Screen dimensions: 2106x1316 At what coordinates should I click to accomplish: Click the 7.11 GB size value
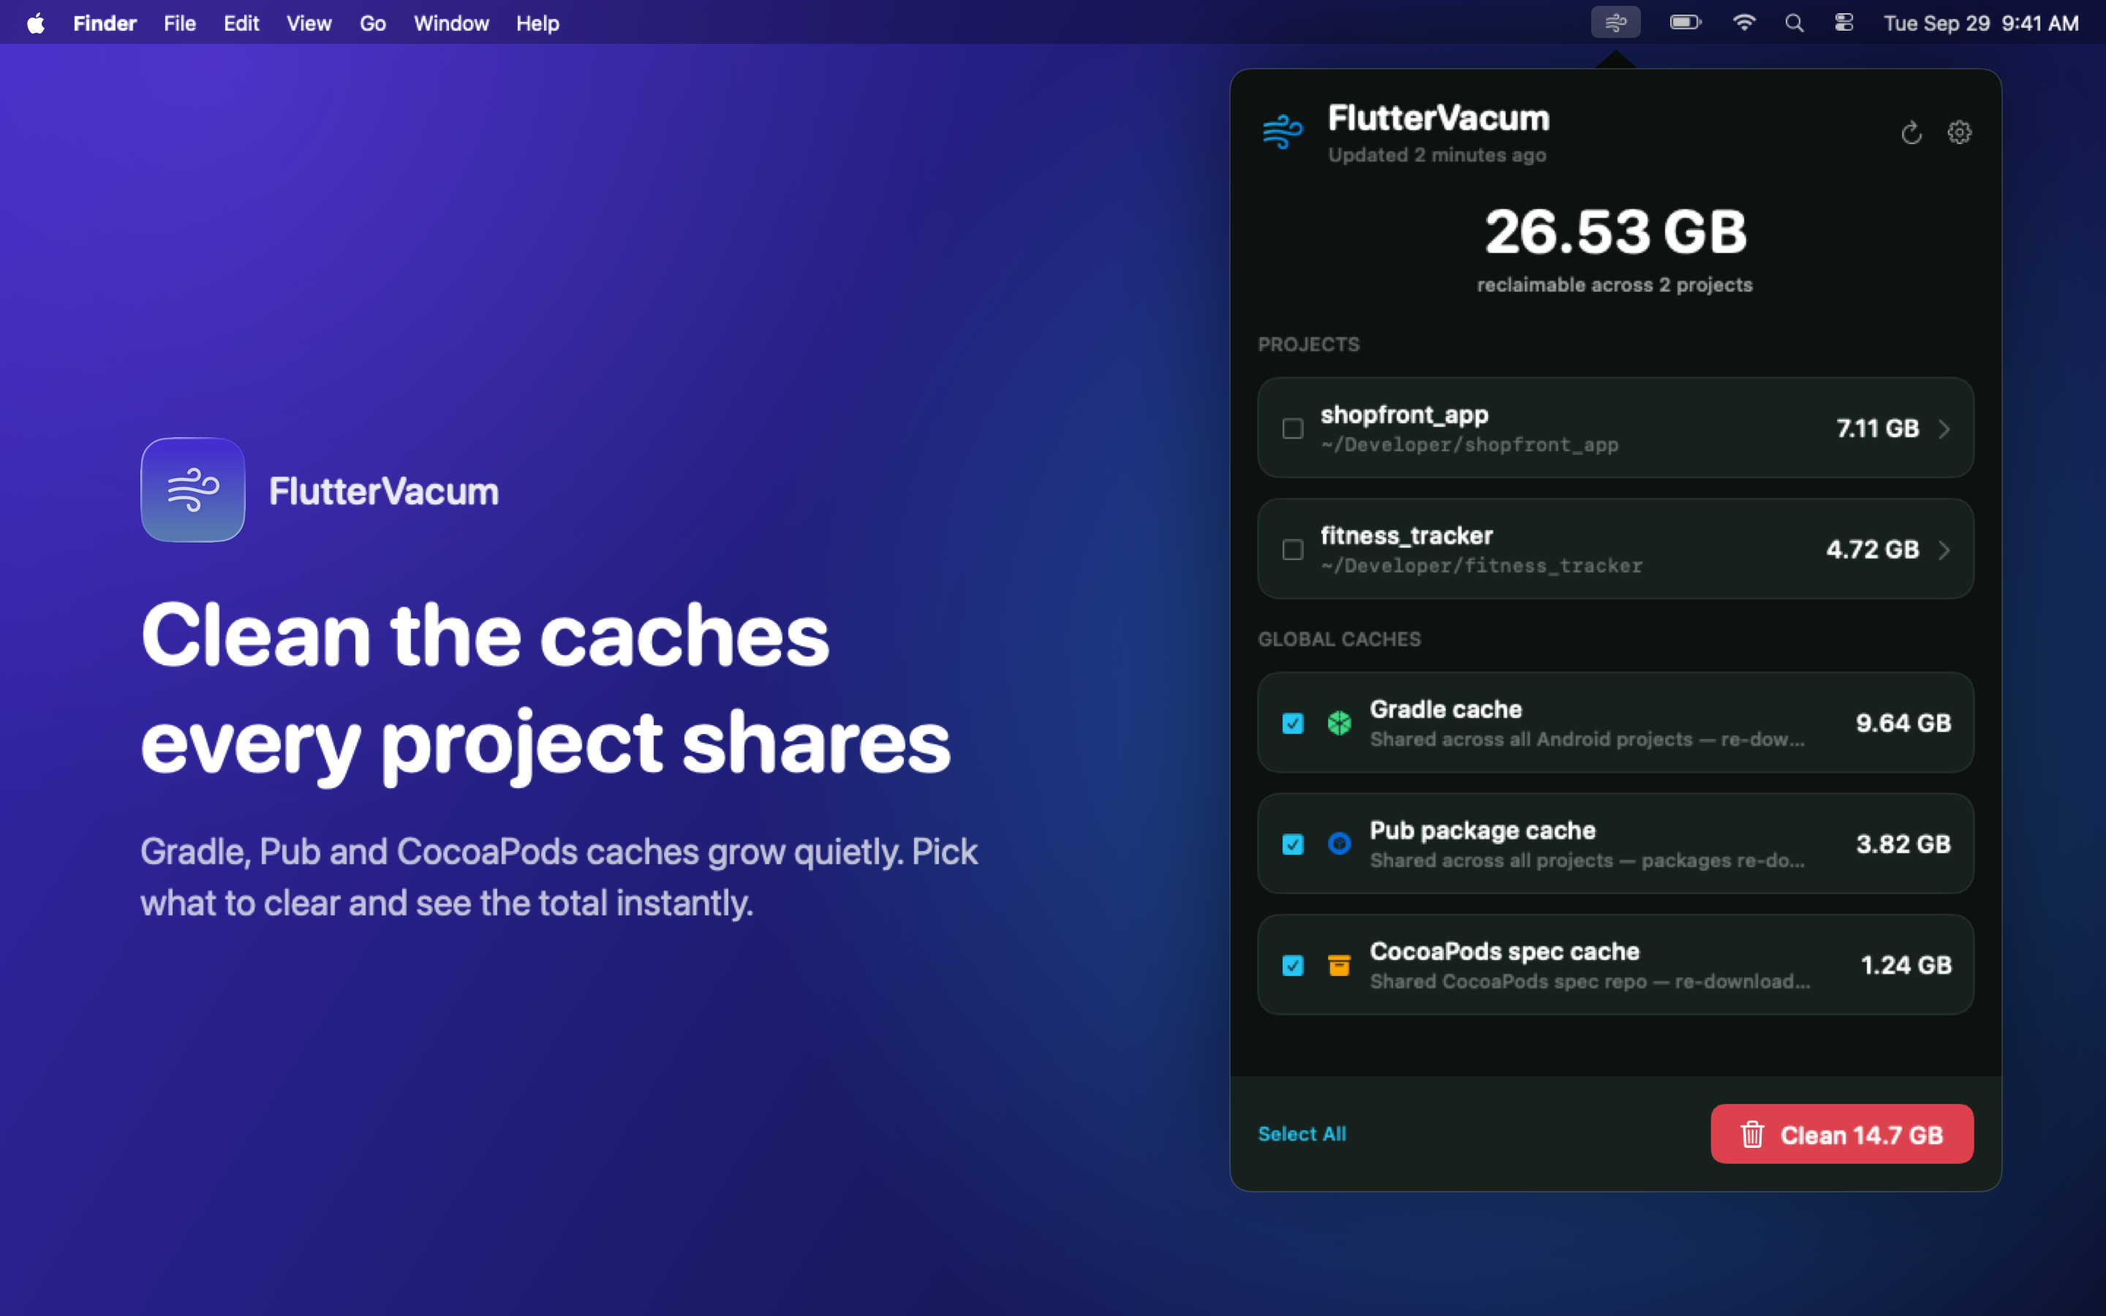click(x=1877, y=428)
